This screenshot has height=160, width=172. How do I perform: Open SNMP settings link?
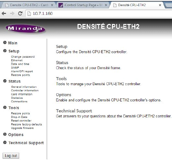pyautogui.click(x=15, y=68)
